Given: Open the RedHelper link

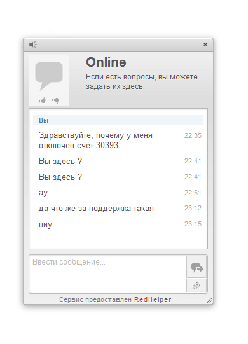Looking at the screenshot, I should (x=153, y=299).
